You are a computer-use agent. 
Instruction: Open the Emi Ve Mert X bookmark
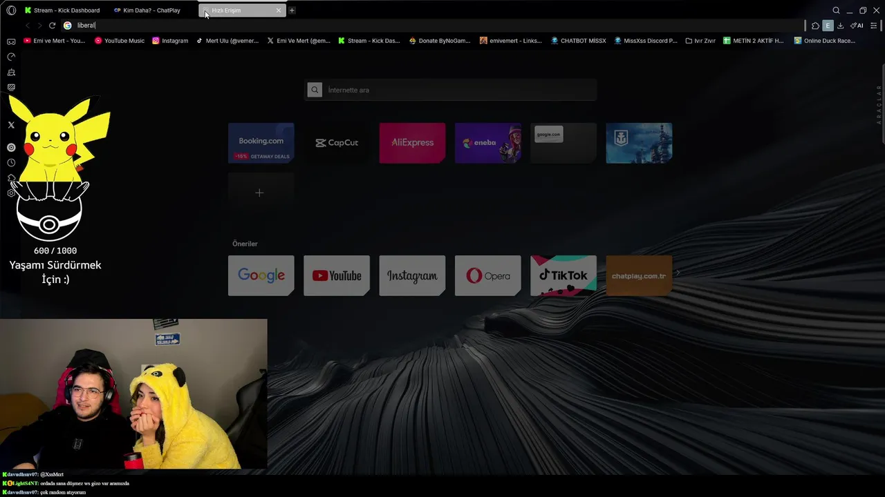click(299, 41)
